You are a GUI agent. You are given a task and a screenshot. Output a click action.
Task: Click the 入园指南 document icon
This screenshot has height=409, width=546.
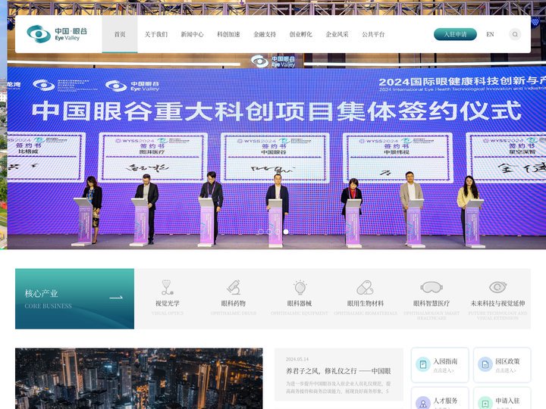423,364
